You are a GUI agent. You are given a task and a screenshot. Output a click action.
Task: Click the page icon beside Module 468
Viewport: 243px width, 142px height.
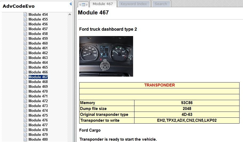[25, 82]
